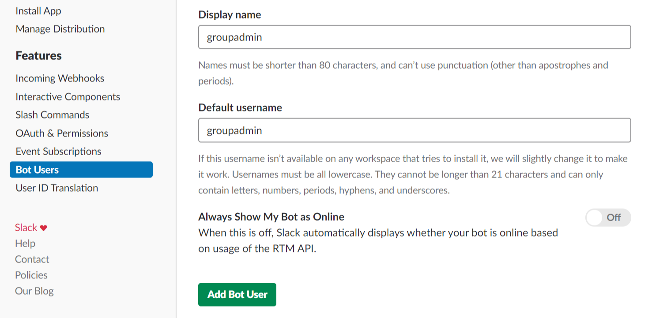Select the Bot Users item
The height and width of the screenshot is (318, 652).
tap(81, 170)
